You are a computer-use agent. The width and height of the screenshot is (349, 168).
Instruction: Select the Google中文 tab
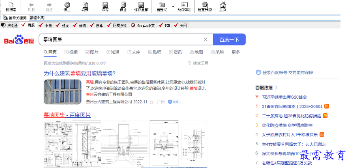coord(143,26)
